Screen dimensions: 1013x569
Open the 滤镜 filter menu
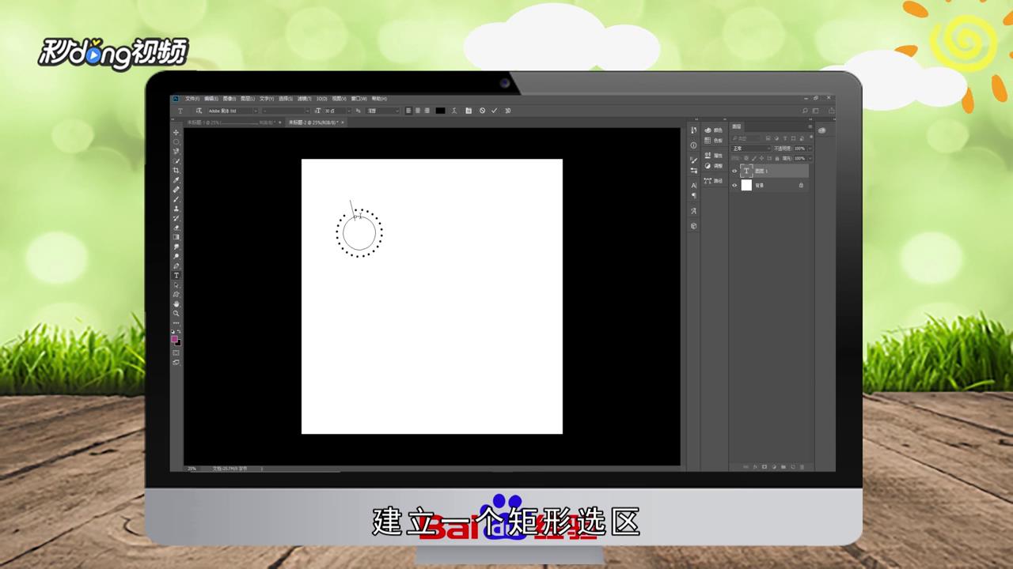303,98
